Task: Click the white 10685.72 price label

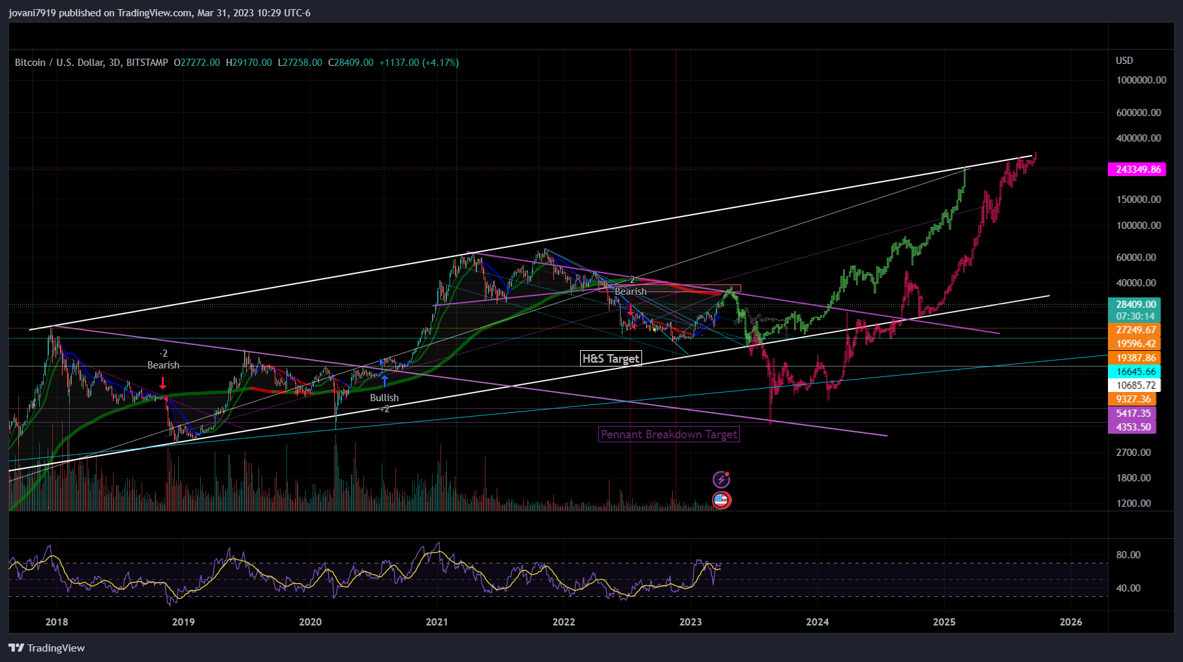Action: tap(1134, 385)
